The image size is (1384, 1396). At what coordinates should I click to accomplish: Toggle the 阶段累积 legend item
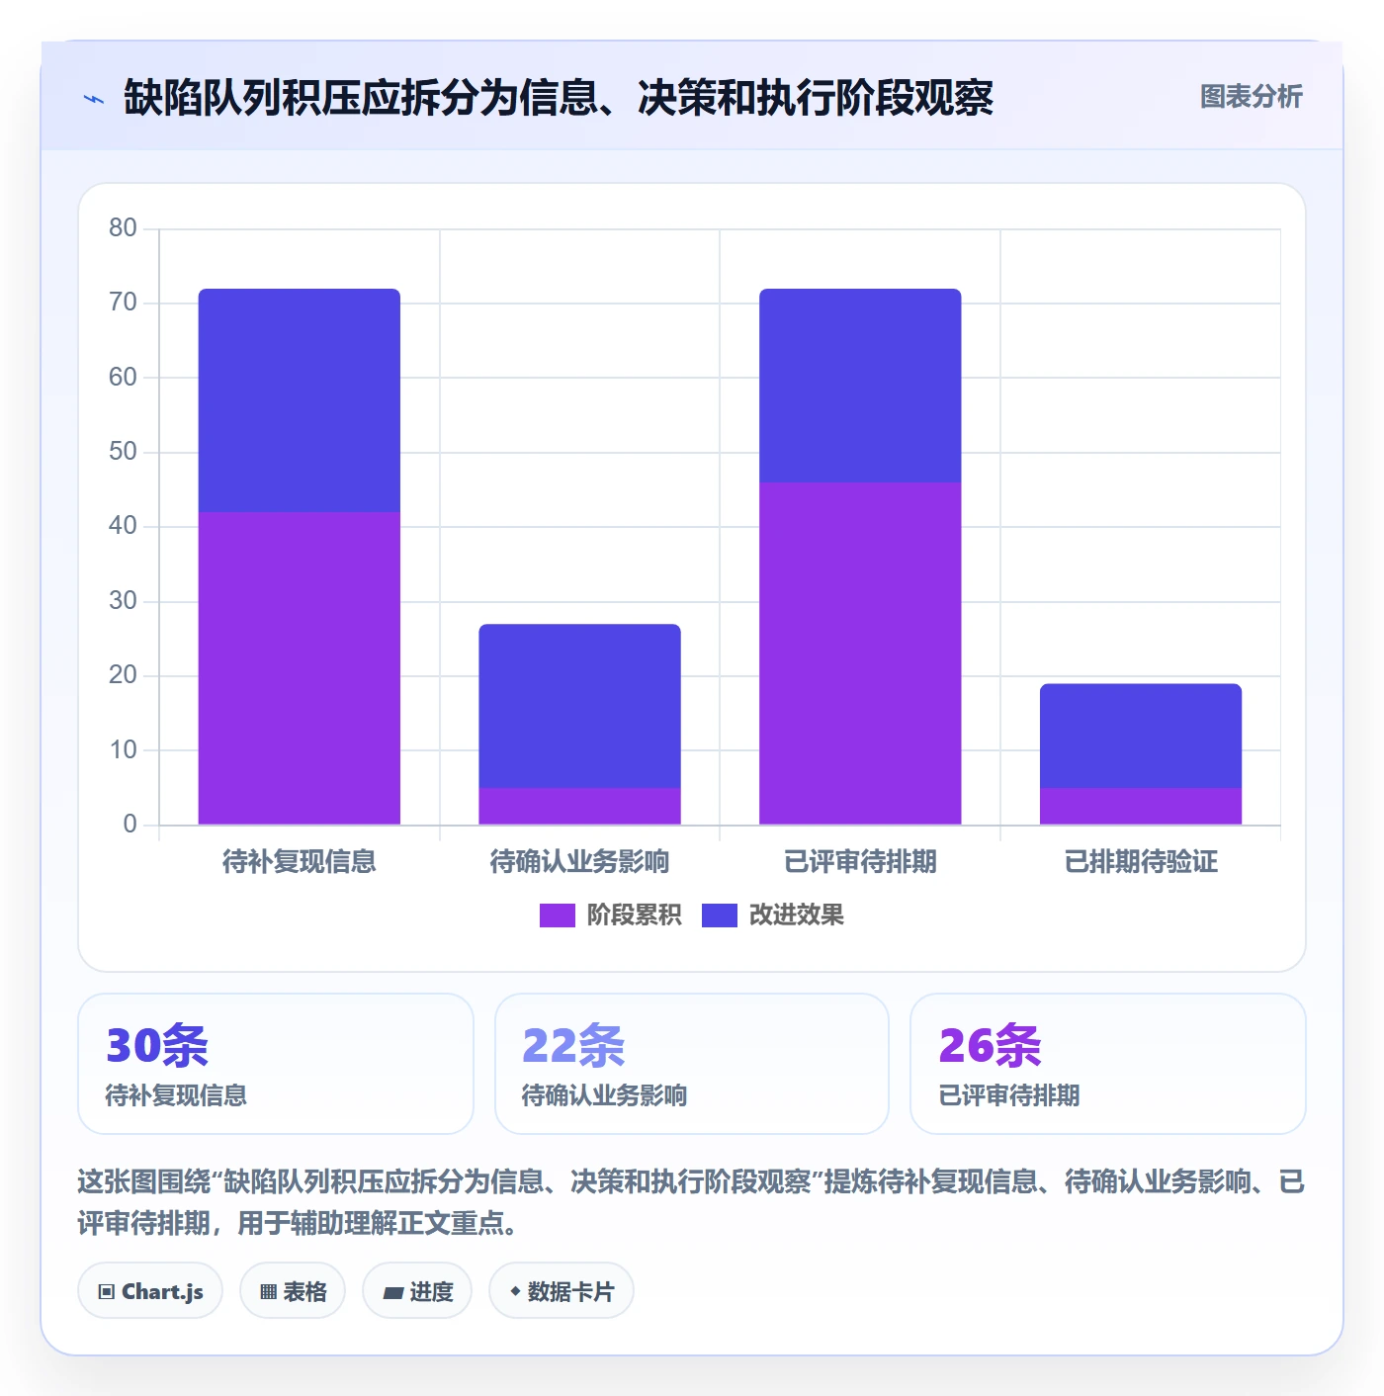610,916
